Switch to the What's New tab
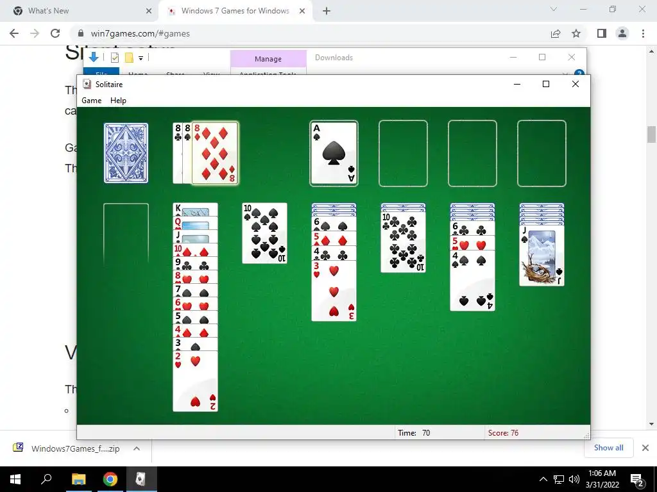The width and height of the screenshot is (657, 492). tap(79, 11)
